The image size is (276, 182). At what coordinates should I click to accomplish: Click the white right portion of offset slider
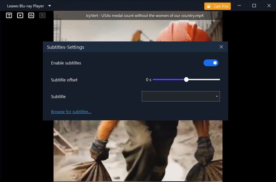point(204,79)
